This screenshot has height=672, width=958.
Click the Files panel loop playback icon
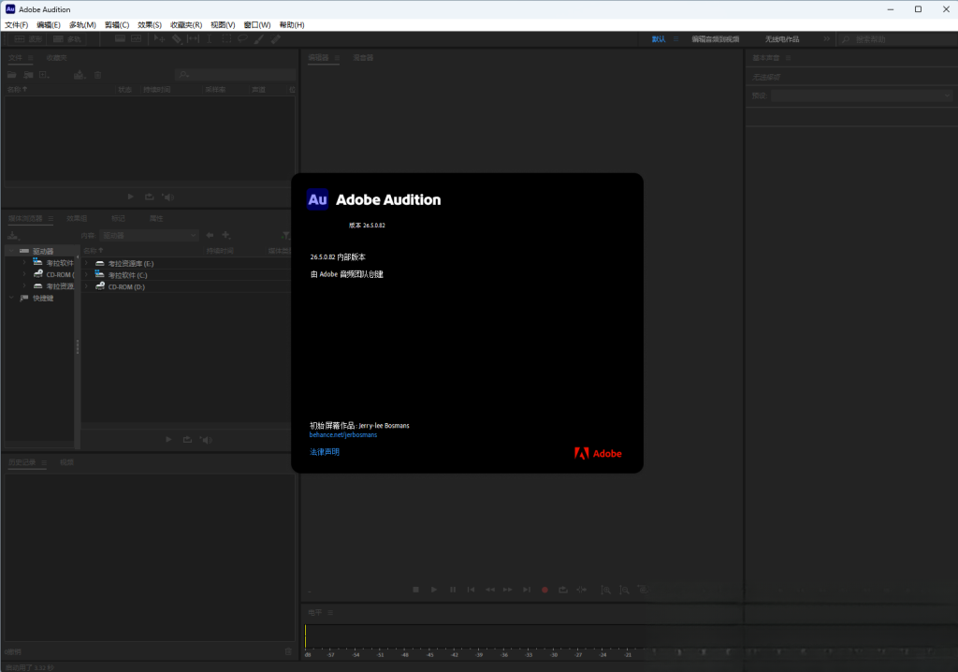(x=149, y=197)
